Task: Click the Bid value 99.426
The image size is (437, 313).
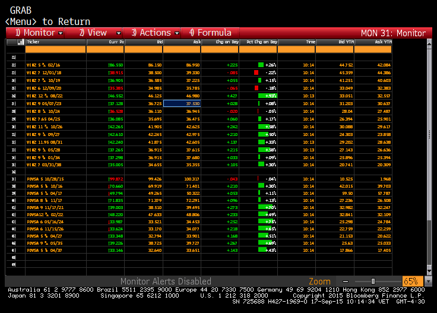Action: 155,179
